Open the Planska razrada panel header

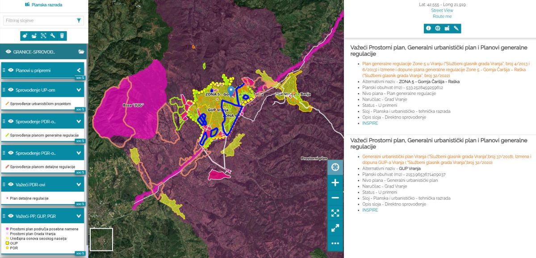[x=43, y=5]
